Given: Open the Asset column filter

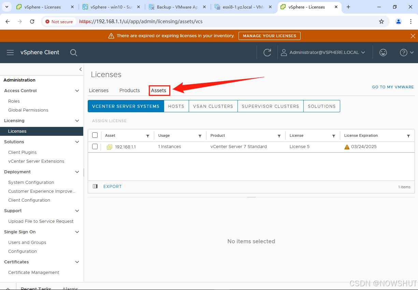Looking at the screenshot, I should point(148,136).
